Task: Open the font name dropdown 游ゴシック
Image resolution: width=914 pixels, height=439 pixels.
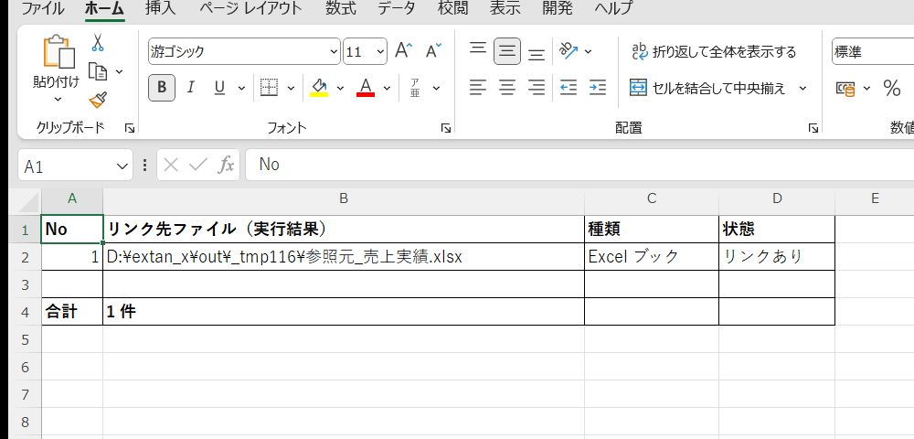Action: pos(334,52)
